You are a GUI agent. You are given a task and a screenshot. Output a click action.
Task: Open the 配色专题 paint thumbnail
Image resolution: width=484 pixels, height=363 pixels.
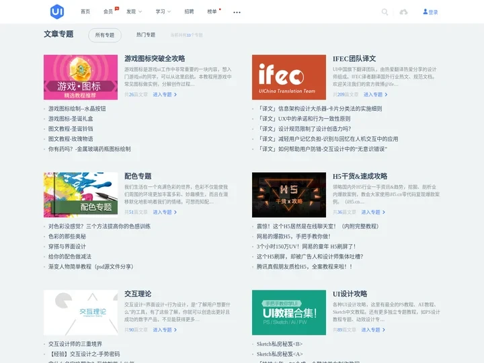81,195
